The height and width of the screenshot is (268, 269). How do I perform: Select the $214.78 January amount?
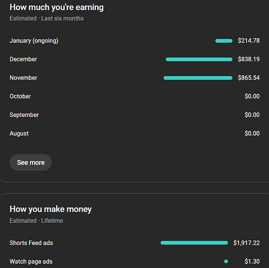249,41
